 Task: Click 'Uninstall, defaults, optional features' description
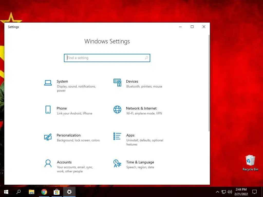[x=145, y=142]
